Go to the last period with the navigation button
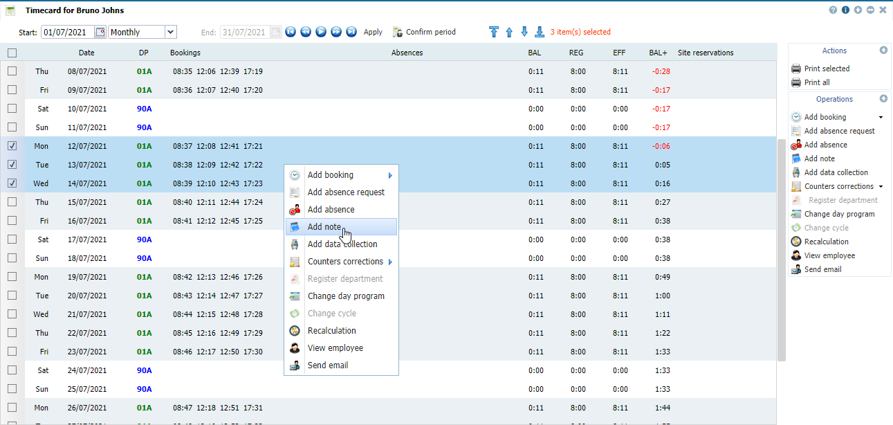This screenshot has width=893, height=425. click(351, 32)
